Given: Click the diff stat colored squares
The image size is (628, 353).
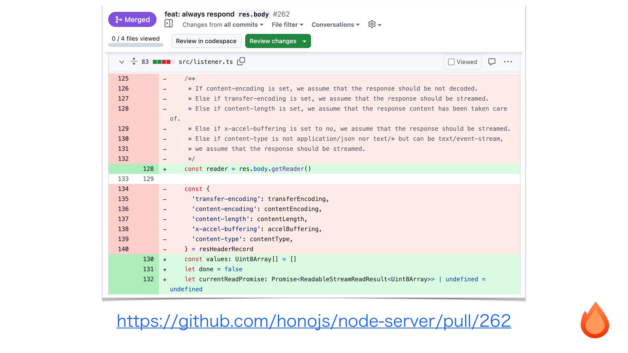Looking at the screenshot, I should [164, 62].
